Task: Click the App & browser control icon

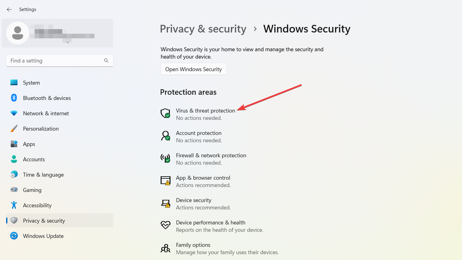Action: point(166,181)
